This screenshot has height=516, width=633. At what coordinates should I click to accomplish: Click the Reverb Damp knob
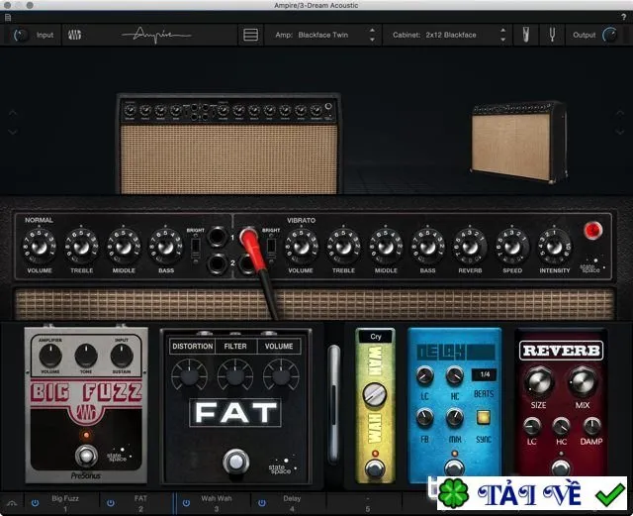[x=591, y=426]
